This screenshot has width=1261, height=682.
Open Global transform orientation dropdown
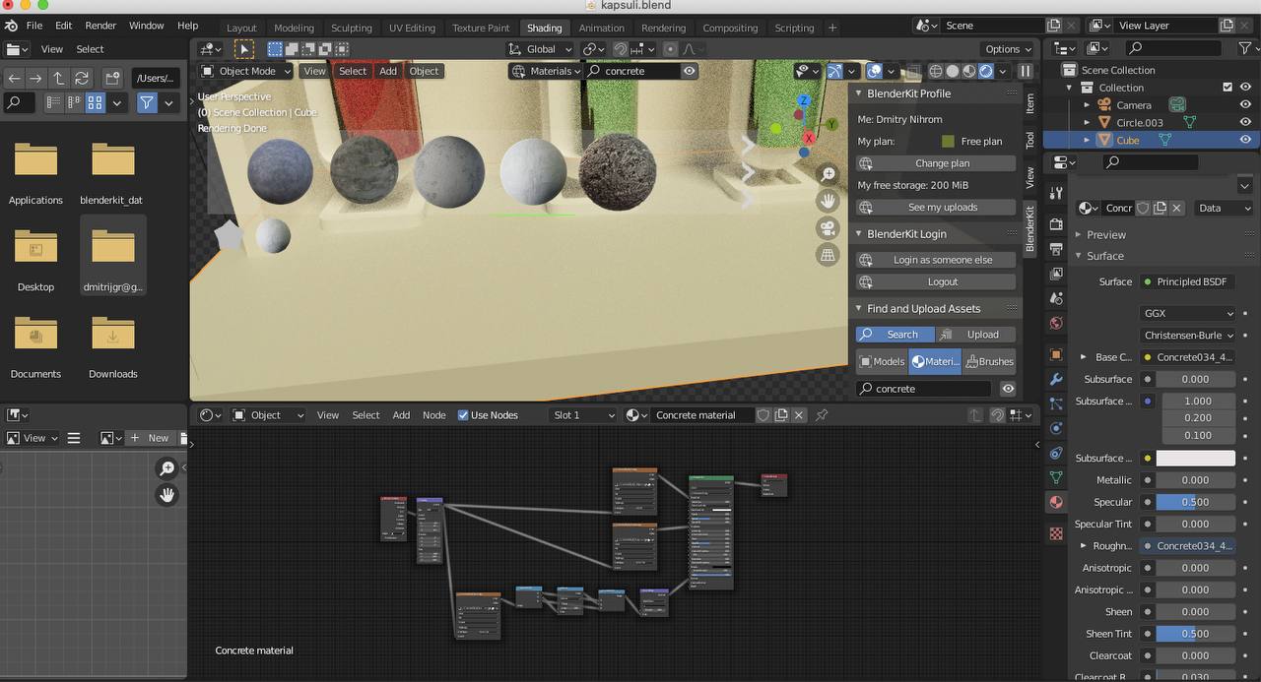pos(540,49)
